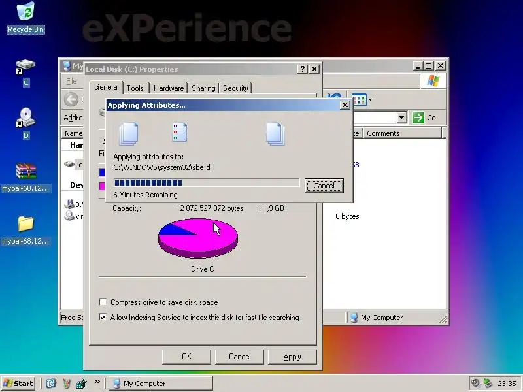Click Cancel in Local Disk Properties
The width and height of the screenshot is (523, 392).
(239, 357)
